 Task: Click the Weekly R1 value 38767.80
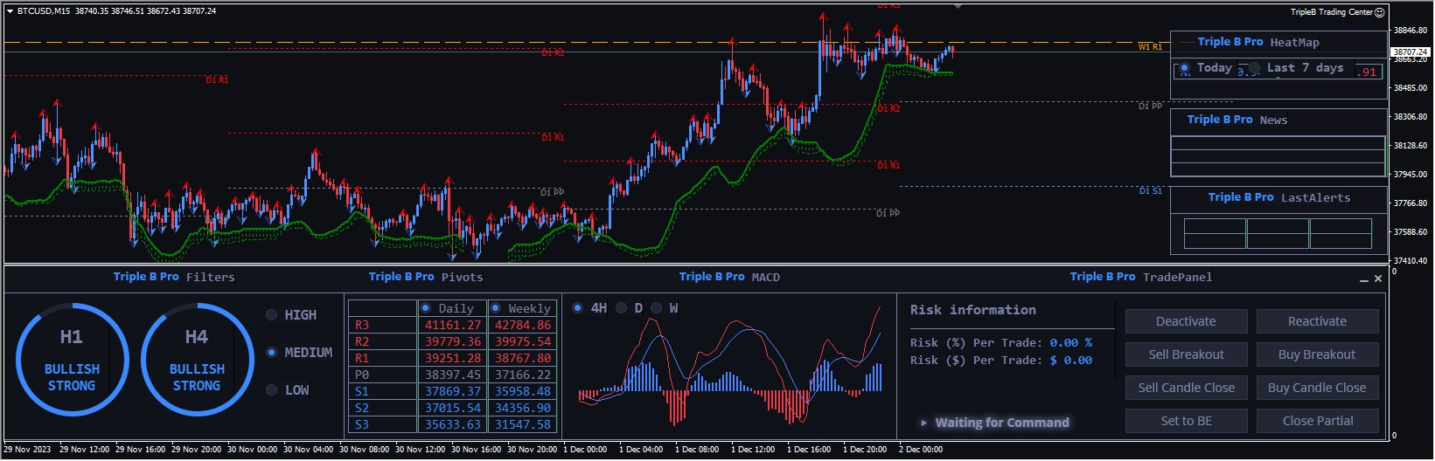(x=523, y=358)
